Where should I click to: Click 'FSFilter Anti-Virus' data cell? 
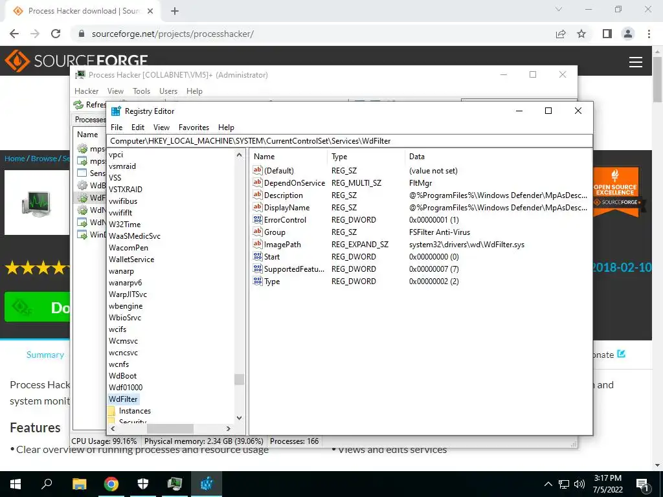[440, 232]
